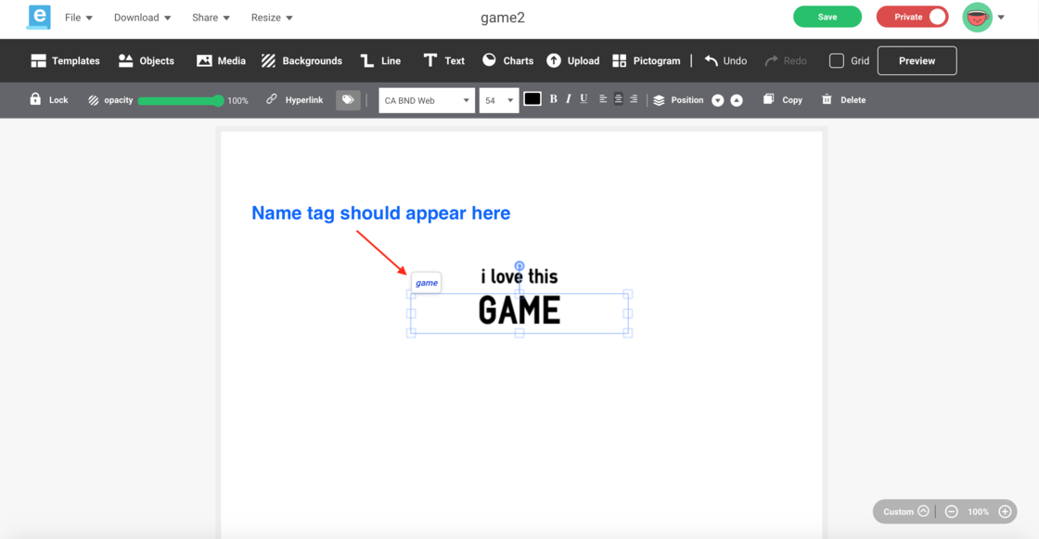Click the Upload tool
The width and height of the screenshot is (1039, 539).
pos(572,61)
